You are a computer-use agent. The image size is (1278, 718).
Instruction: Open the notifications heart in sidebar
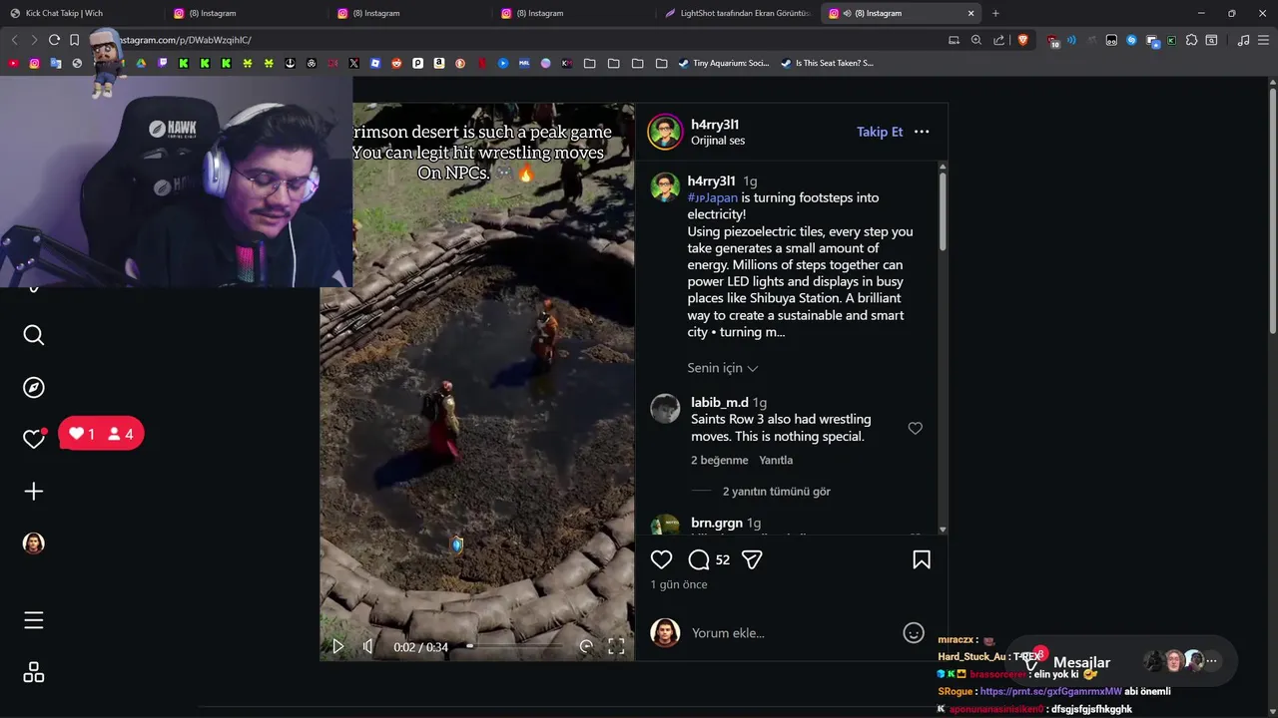click(x=34, y=439)
